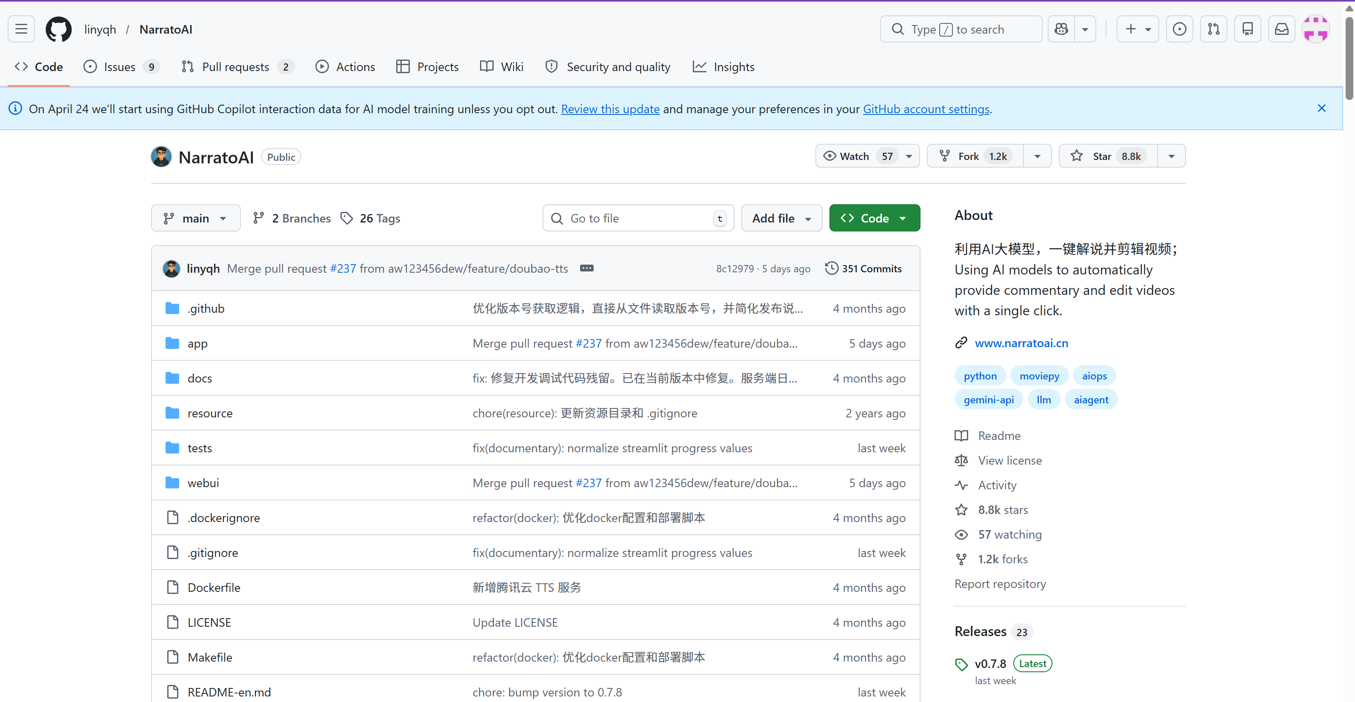Switch to the Issues tab
Image resolution: width=1355 pixels, height=702 pixels.
click(120, 67)
